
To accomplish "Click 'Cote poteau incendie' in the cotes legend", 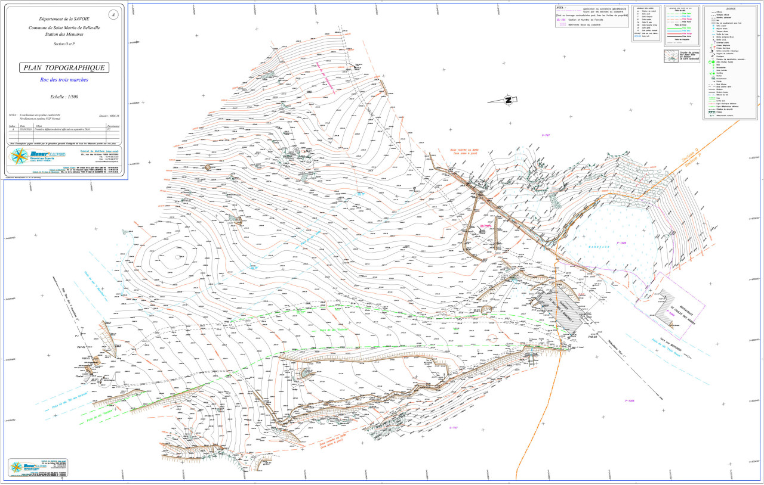I will (649, 30).
